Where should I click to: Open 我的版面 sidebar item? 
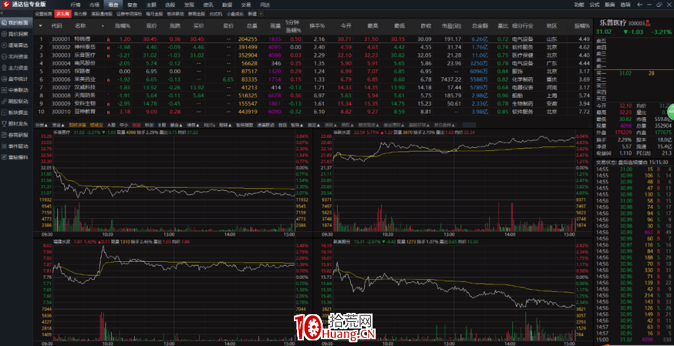16,22
